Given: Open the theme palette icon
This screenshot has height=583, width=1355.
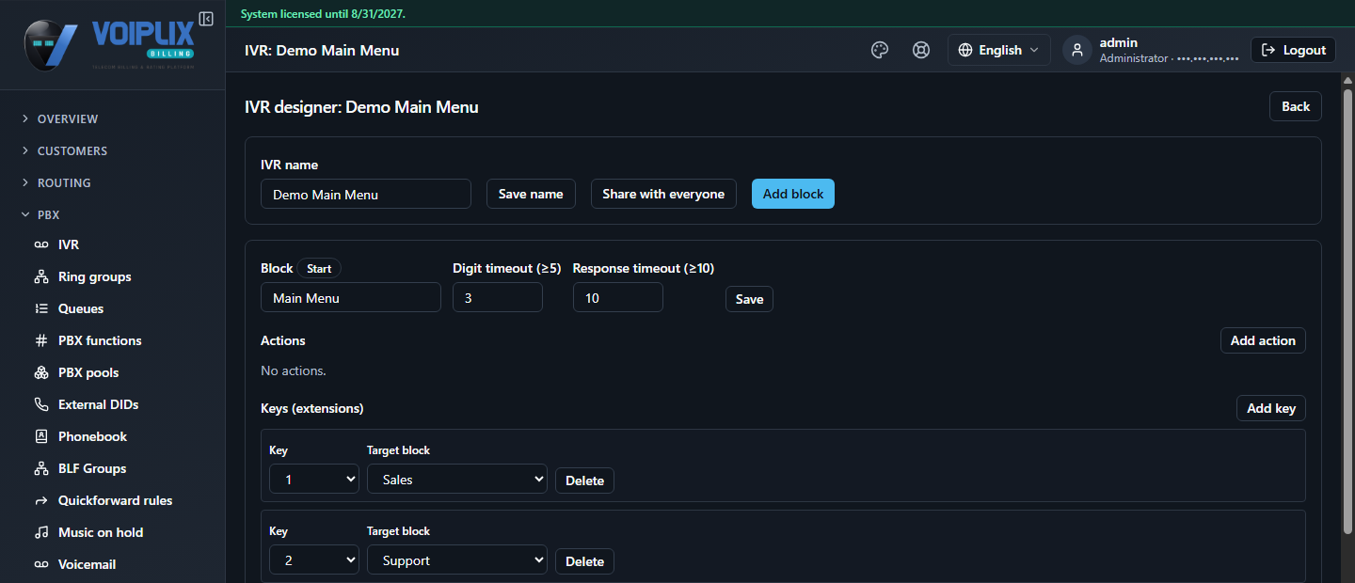Looking at the screenshot, I should click(x=880, y=50).
